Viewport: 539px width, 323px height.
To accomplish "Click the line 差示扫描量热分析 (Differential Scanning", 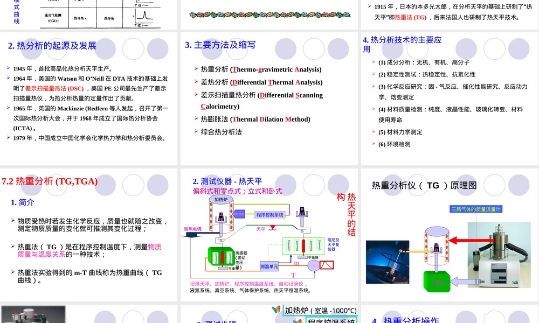I will click(x=261, y=95).
